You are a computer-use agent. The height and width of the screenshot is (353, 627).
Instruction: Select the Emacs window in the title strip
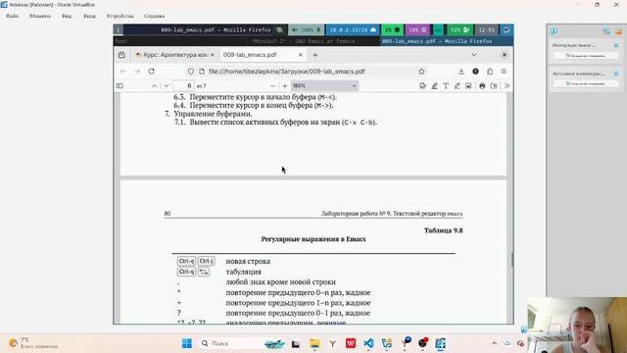[x=303, y=41]
